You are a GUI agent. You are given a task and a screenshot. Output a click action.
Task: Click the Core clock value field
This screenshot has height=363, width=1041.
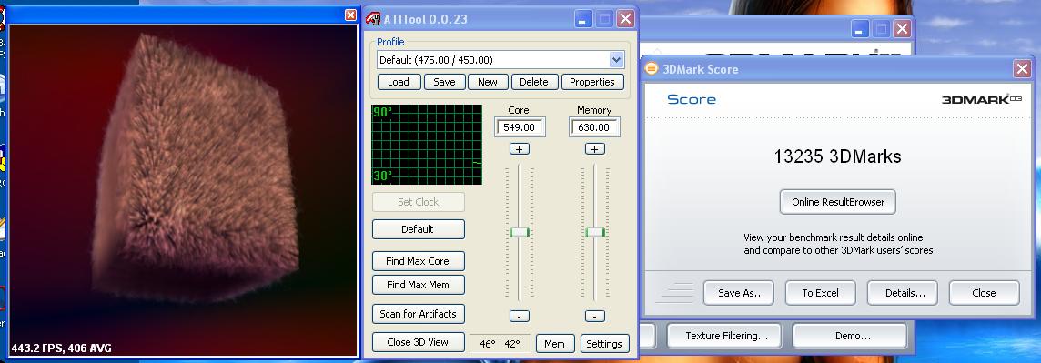pyautogui.click(x=520, y=126)
